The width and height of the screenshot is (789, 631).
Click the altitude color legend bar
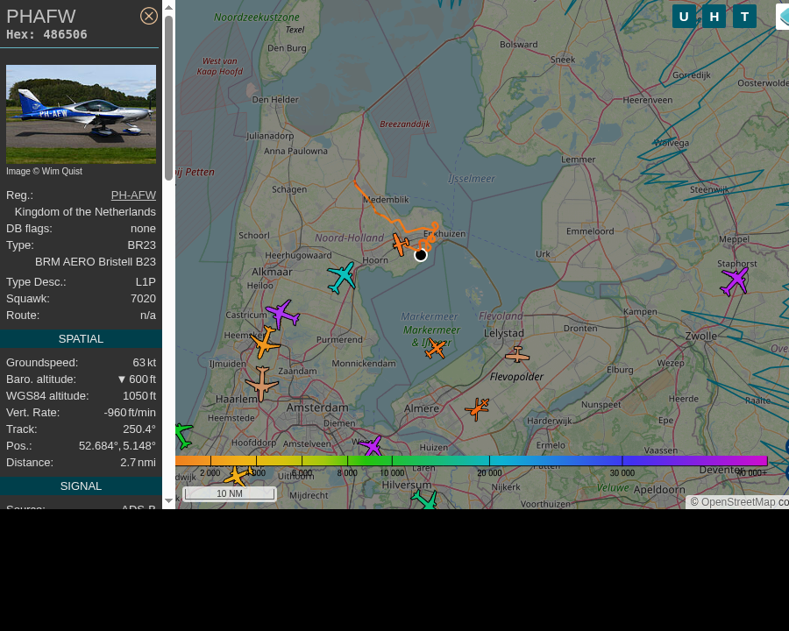point(471,460)
